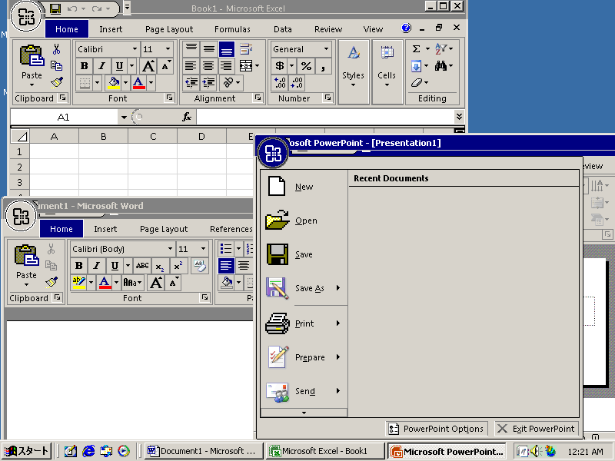615x461 pixels.
Task: Click Wrap Text icon in Excel Alignment group
Action: [x=245, y=49]
